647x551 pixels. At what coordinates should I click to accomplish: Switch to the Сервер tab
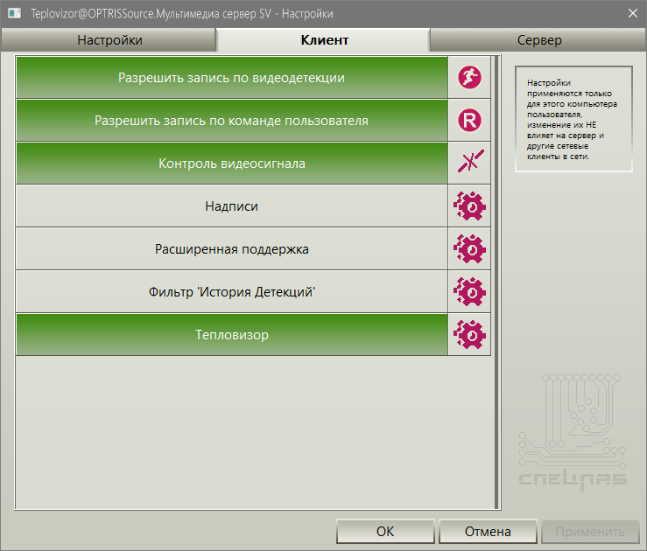click(x=539, y=40)
